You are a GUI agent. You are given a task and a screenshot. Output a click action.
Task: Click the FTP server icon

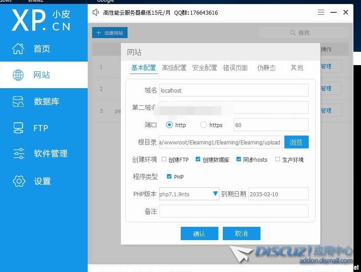18,128
